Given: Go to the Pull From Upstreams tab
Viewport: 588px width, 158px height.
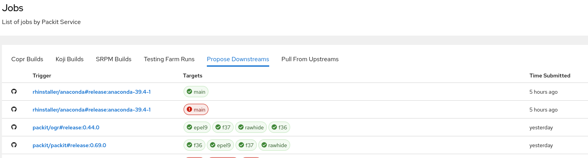Looking at the screenshot, I should (x=310, y=59).
